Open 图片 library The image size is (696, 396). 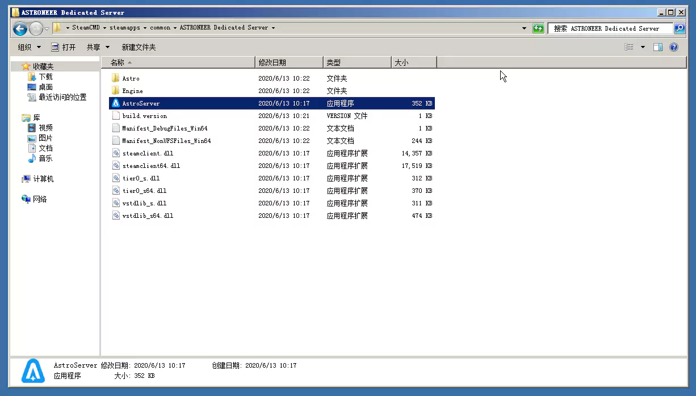(x=45, y=138)
